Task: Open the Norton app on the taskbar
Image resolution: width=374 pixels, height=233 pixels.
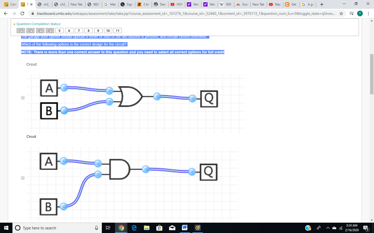Action: (198, 228)
